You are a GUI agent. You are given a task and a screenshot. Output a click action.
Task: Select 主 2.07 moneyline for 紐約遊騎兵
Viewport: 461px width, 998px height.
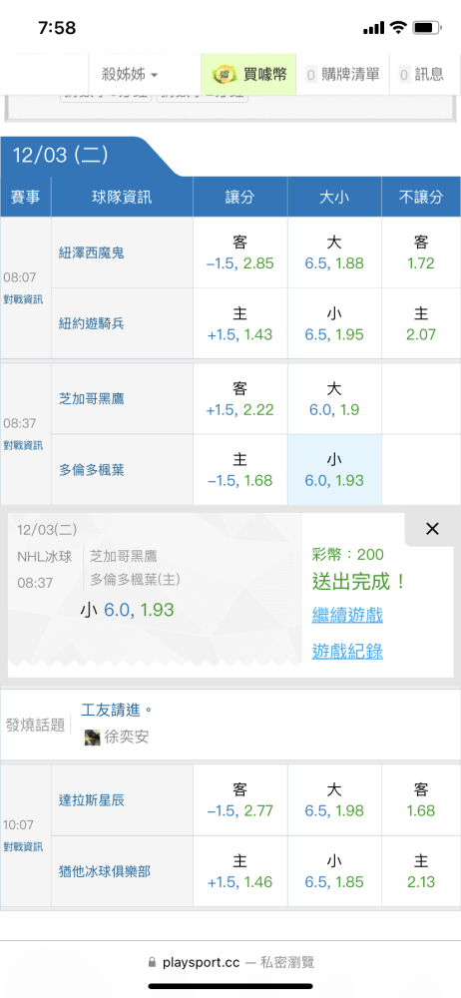click(421, 323)
